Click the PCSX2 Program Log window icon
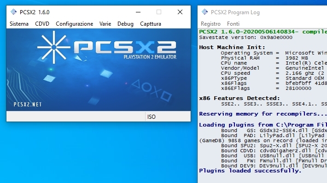This screenshot has height=183, width=327. (205, 12)
